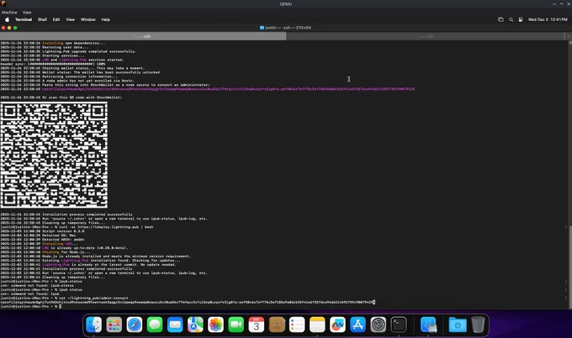Open Maps app in Dock

pos(195,325)
